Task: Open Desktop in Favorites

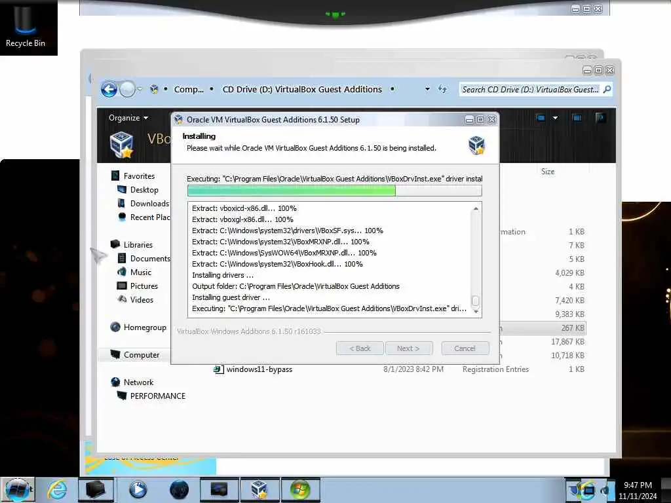Action: (x=144, y=189)
